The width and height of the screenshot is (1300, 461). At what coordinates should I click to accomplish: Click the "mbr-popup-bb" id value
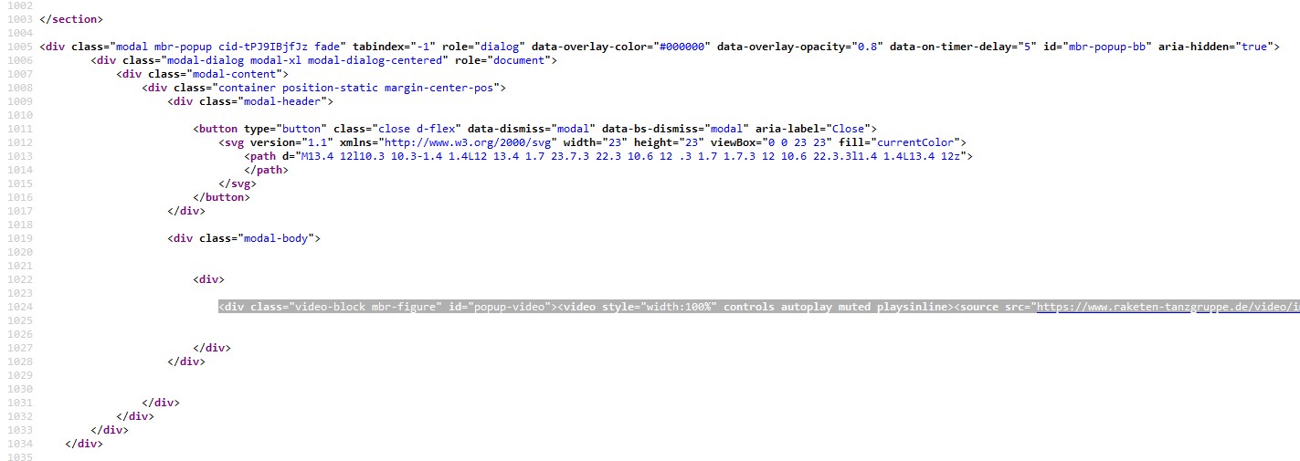1108,47
